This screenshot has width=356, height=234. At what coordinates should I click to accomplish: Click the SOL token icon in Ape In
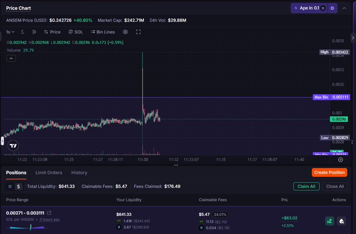click(x=323, y=8)
